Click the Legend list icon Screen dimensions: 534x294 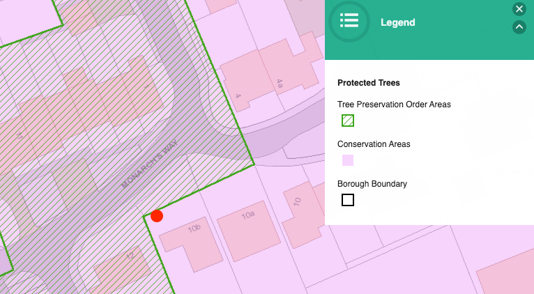tap(349, 21)
